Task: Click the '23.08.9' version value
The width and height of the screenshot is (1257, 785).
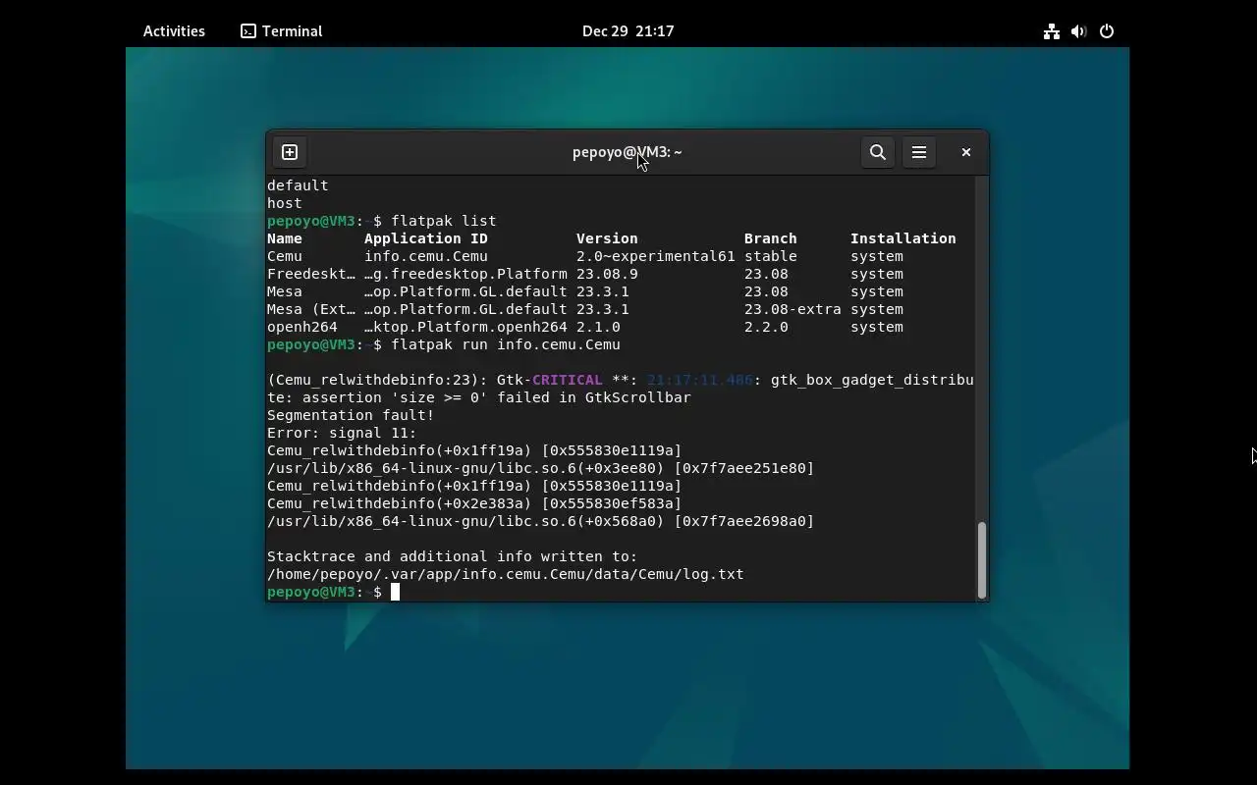Action: point(607,274)
